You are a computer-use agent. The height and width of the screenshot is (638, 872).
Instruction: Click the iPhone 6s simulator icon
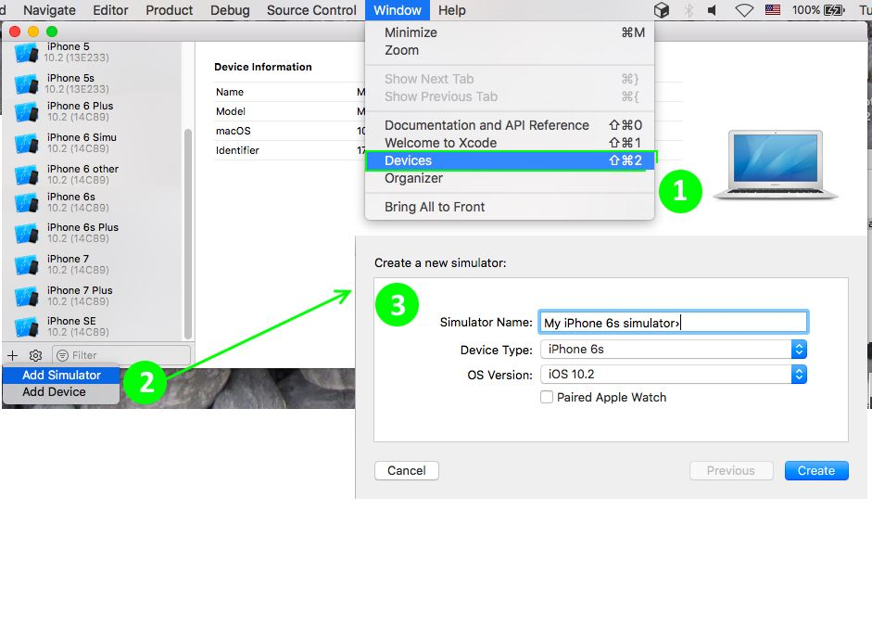click(26, 203)
